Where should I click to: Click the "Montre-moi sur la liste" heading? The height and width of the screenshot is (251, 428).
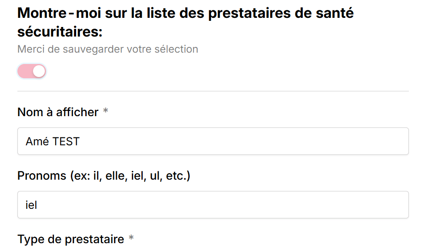(185, 13)
